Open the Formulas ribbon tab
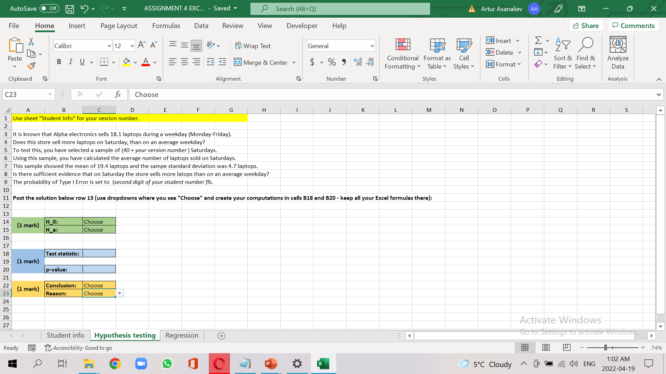 [166, 25]
